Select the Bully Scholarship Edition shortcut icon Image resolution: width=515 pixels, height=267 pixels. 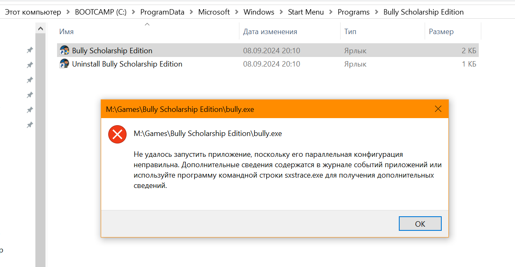click(x=64, y=51)
